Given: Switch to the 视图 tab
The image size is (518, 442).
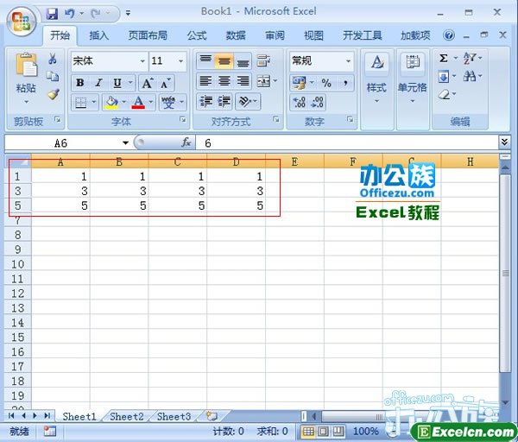Looking at the screenshot, I should click(x=313, y=35).
